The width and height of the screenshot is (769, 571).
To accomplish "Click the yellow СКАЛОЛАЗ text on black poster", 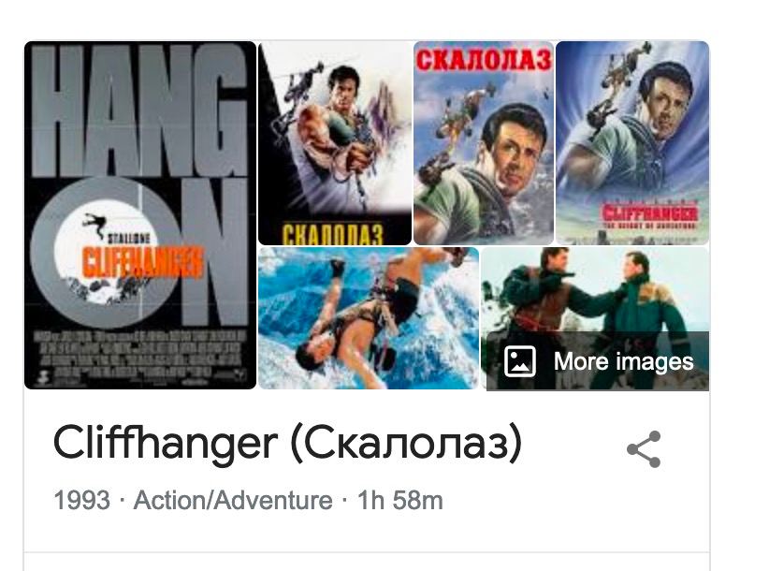I will [x=332, y=234].
